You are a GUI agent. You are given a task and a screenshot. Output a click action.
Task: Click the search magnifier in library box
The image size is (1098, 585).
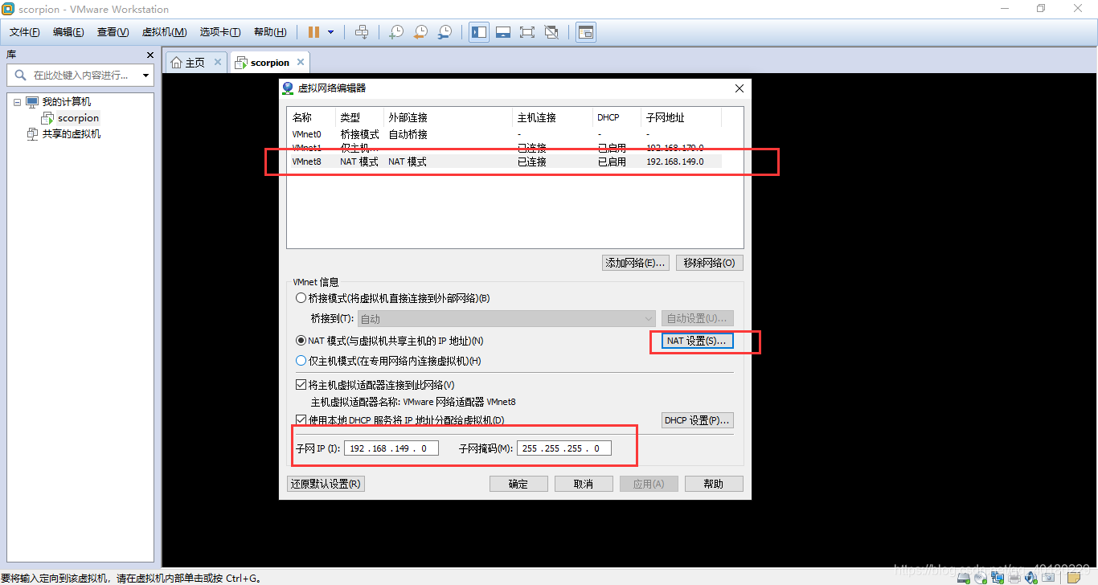coord(20,75)
